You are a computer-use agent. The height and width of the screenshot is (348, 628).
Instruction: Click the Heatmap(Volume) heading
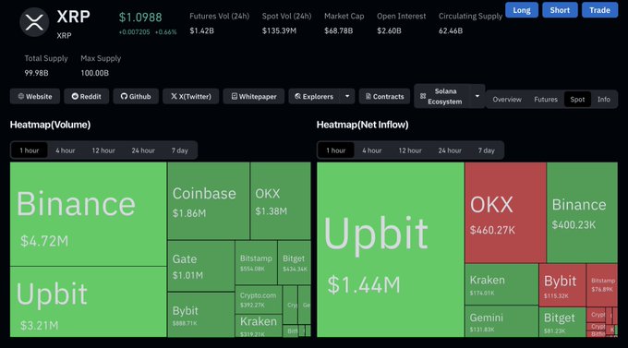50,125
